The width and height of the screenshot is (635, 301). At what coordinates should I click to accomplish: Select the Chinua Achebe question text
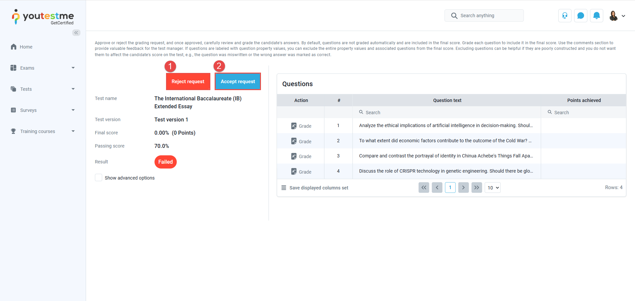[446, 156]
